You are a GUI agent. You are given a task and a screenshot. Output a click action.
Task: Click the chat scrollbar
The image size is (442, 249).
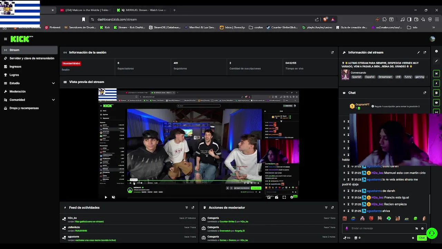pyautogui.click(x=430, y=204)
